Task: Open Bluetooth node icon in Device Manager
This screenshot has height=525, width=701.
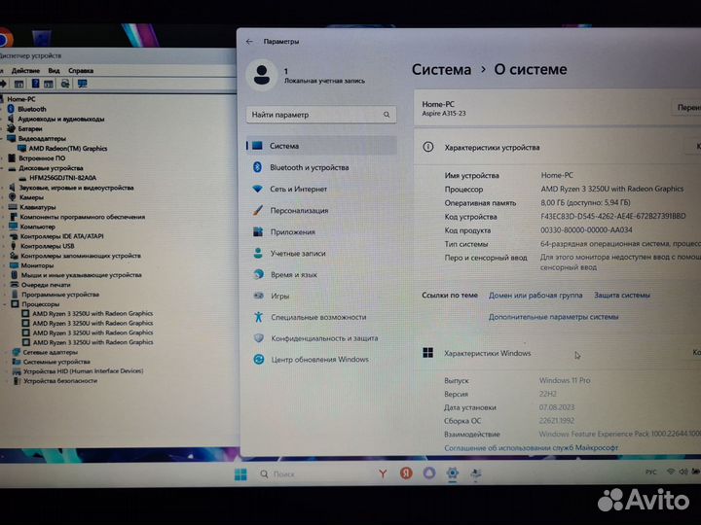Action: [11, 109]
